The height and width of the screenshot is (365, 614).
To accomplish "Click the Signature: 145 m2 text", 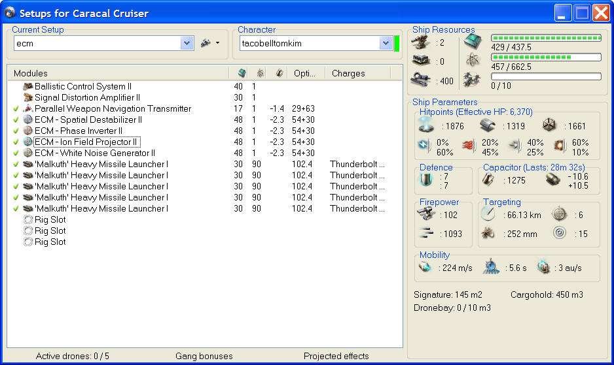I will 448,294.
